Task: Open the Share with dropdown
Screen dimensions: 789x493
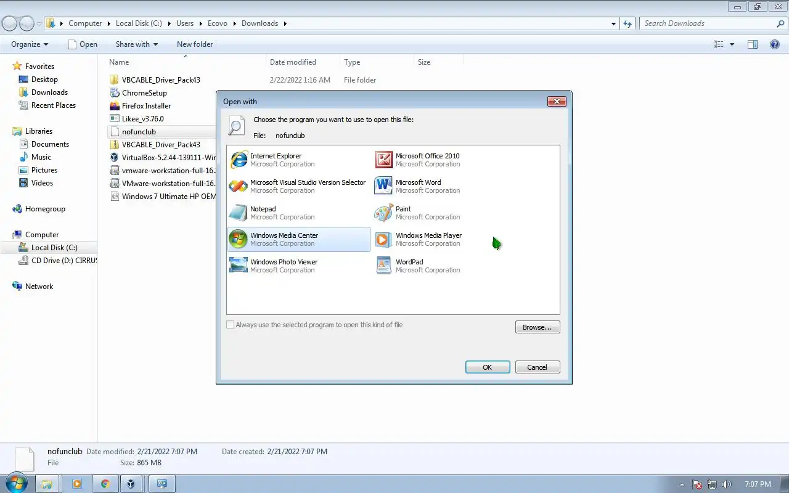Action: click(x=137, y=44)
